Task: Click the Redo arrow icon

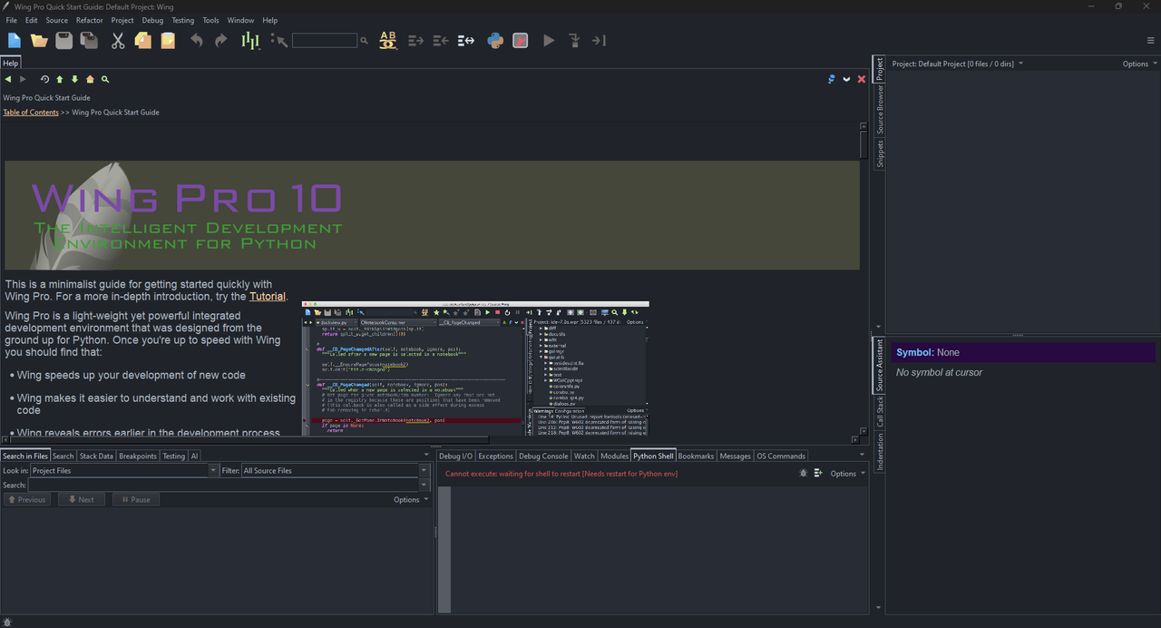Action: click(x=220, y=40)
